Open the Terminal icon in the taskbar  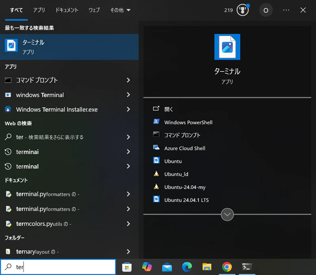pos(247,267)
